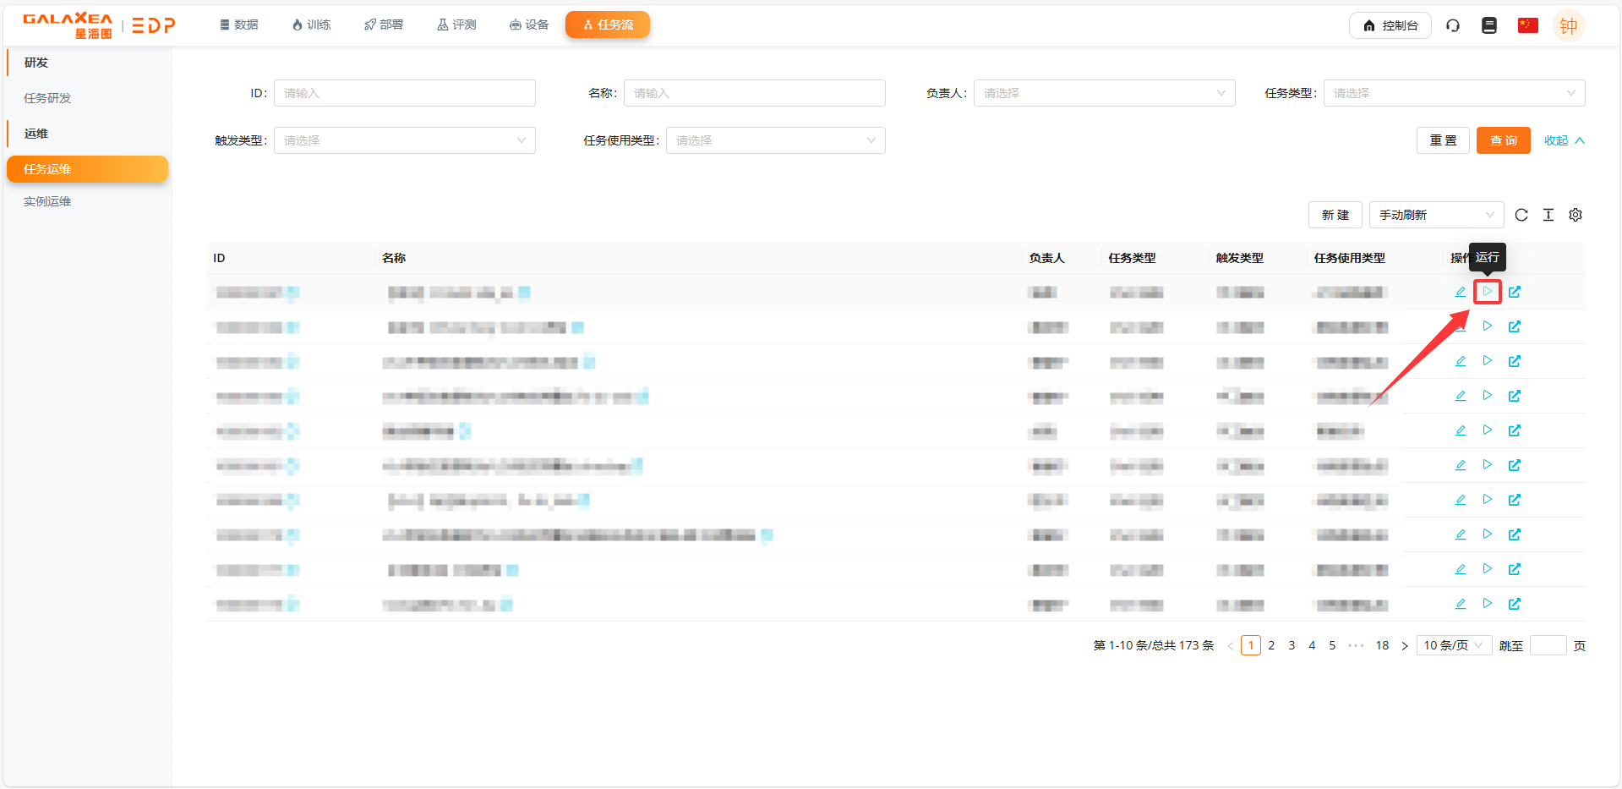Go to page 5 in pagination

pyautogui.click(x=1332, y=645)
